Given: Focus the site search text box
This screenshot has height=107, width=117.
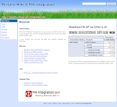Looking at the screenshot, I should (x=94, y=4).
